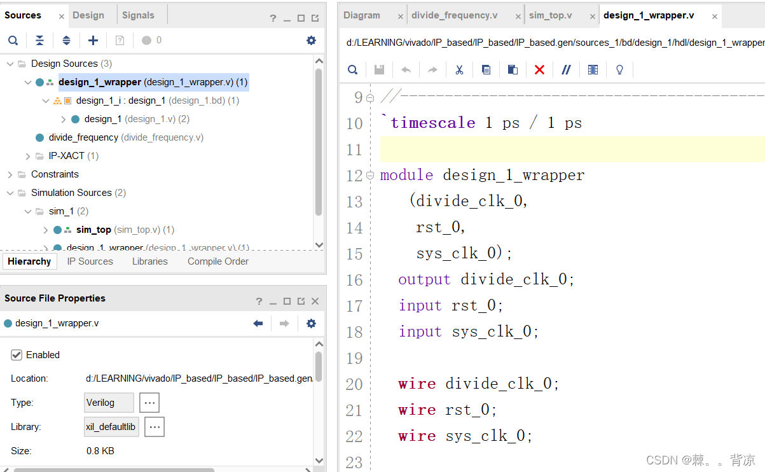This screenshot has width=765, height=472.
Task: Open Sources panel settings gear
Action: (311, 39)
